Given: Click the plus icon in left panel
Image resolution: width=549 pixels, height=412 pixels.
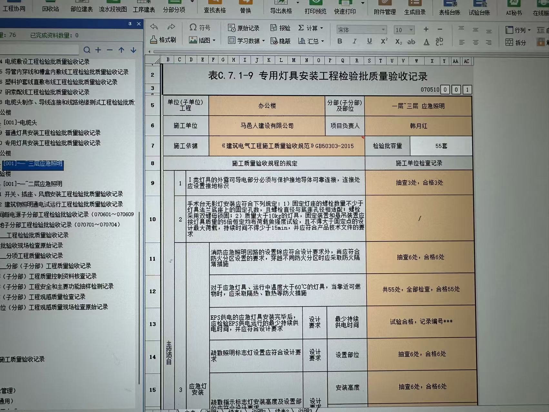Looking at the screenshot, I should (98, 50).
